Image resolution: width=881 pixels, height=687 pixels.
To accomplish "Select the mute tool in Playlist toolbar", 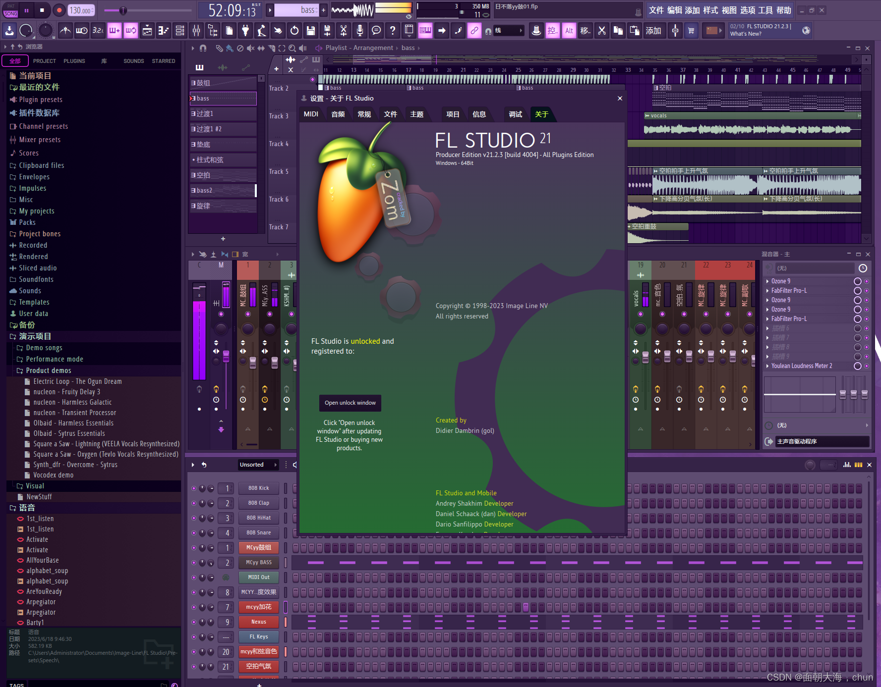I will pos(250,48).
